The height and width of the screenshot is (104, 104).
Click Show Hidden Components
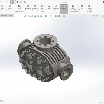click(19, 9)
